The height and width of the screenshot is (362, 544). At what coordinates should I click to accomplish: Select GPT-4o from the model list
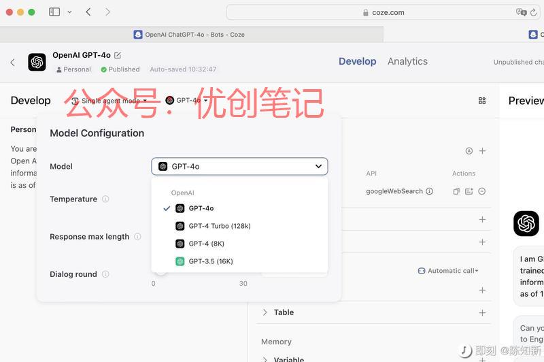coord(239,208)
